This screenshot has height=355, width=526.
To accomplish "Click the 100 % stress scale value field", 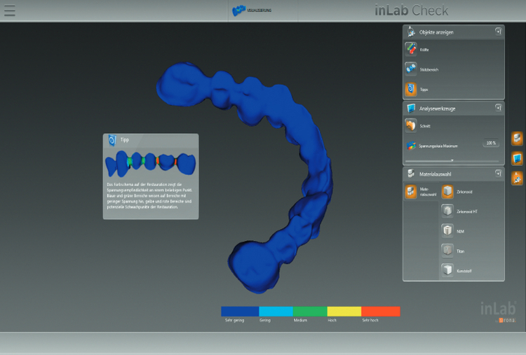I will (x=490, y=143).
